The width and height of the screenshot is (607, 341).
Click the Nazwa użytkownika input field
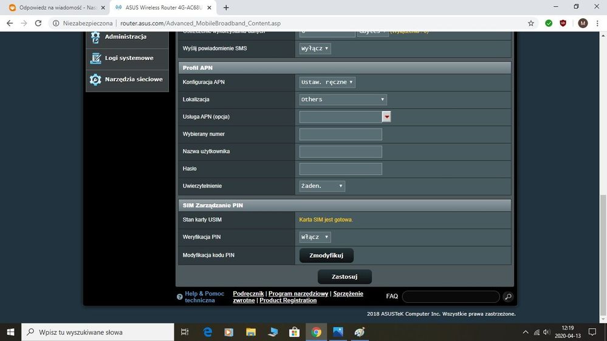pyautogui.click(x=340, y=152)
